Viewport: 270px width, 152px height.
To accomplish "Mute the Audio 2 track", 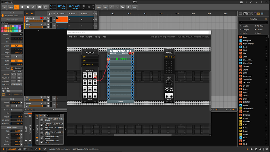I will tap(48, 24).
